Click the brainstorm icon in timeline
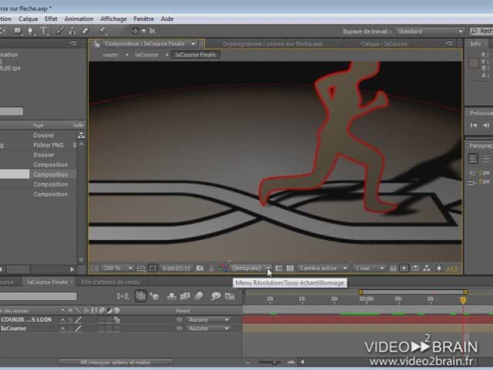 (216, 296)
